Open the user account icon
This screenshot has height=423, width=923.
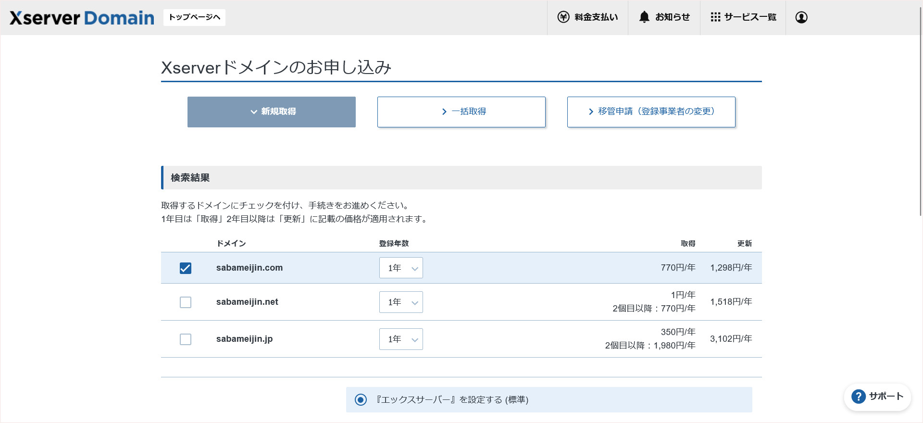(x=801, y=17)
